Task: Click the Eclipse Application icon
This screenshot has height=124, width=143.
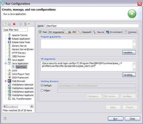Action: click(x=9, y=39)
